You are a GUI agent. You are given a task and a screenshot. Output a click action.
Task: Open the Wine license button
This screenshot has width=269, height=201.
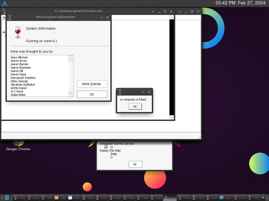92,84
